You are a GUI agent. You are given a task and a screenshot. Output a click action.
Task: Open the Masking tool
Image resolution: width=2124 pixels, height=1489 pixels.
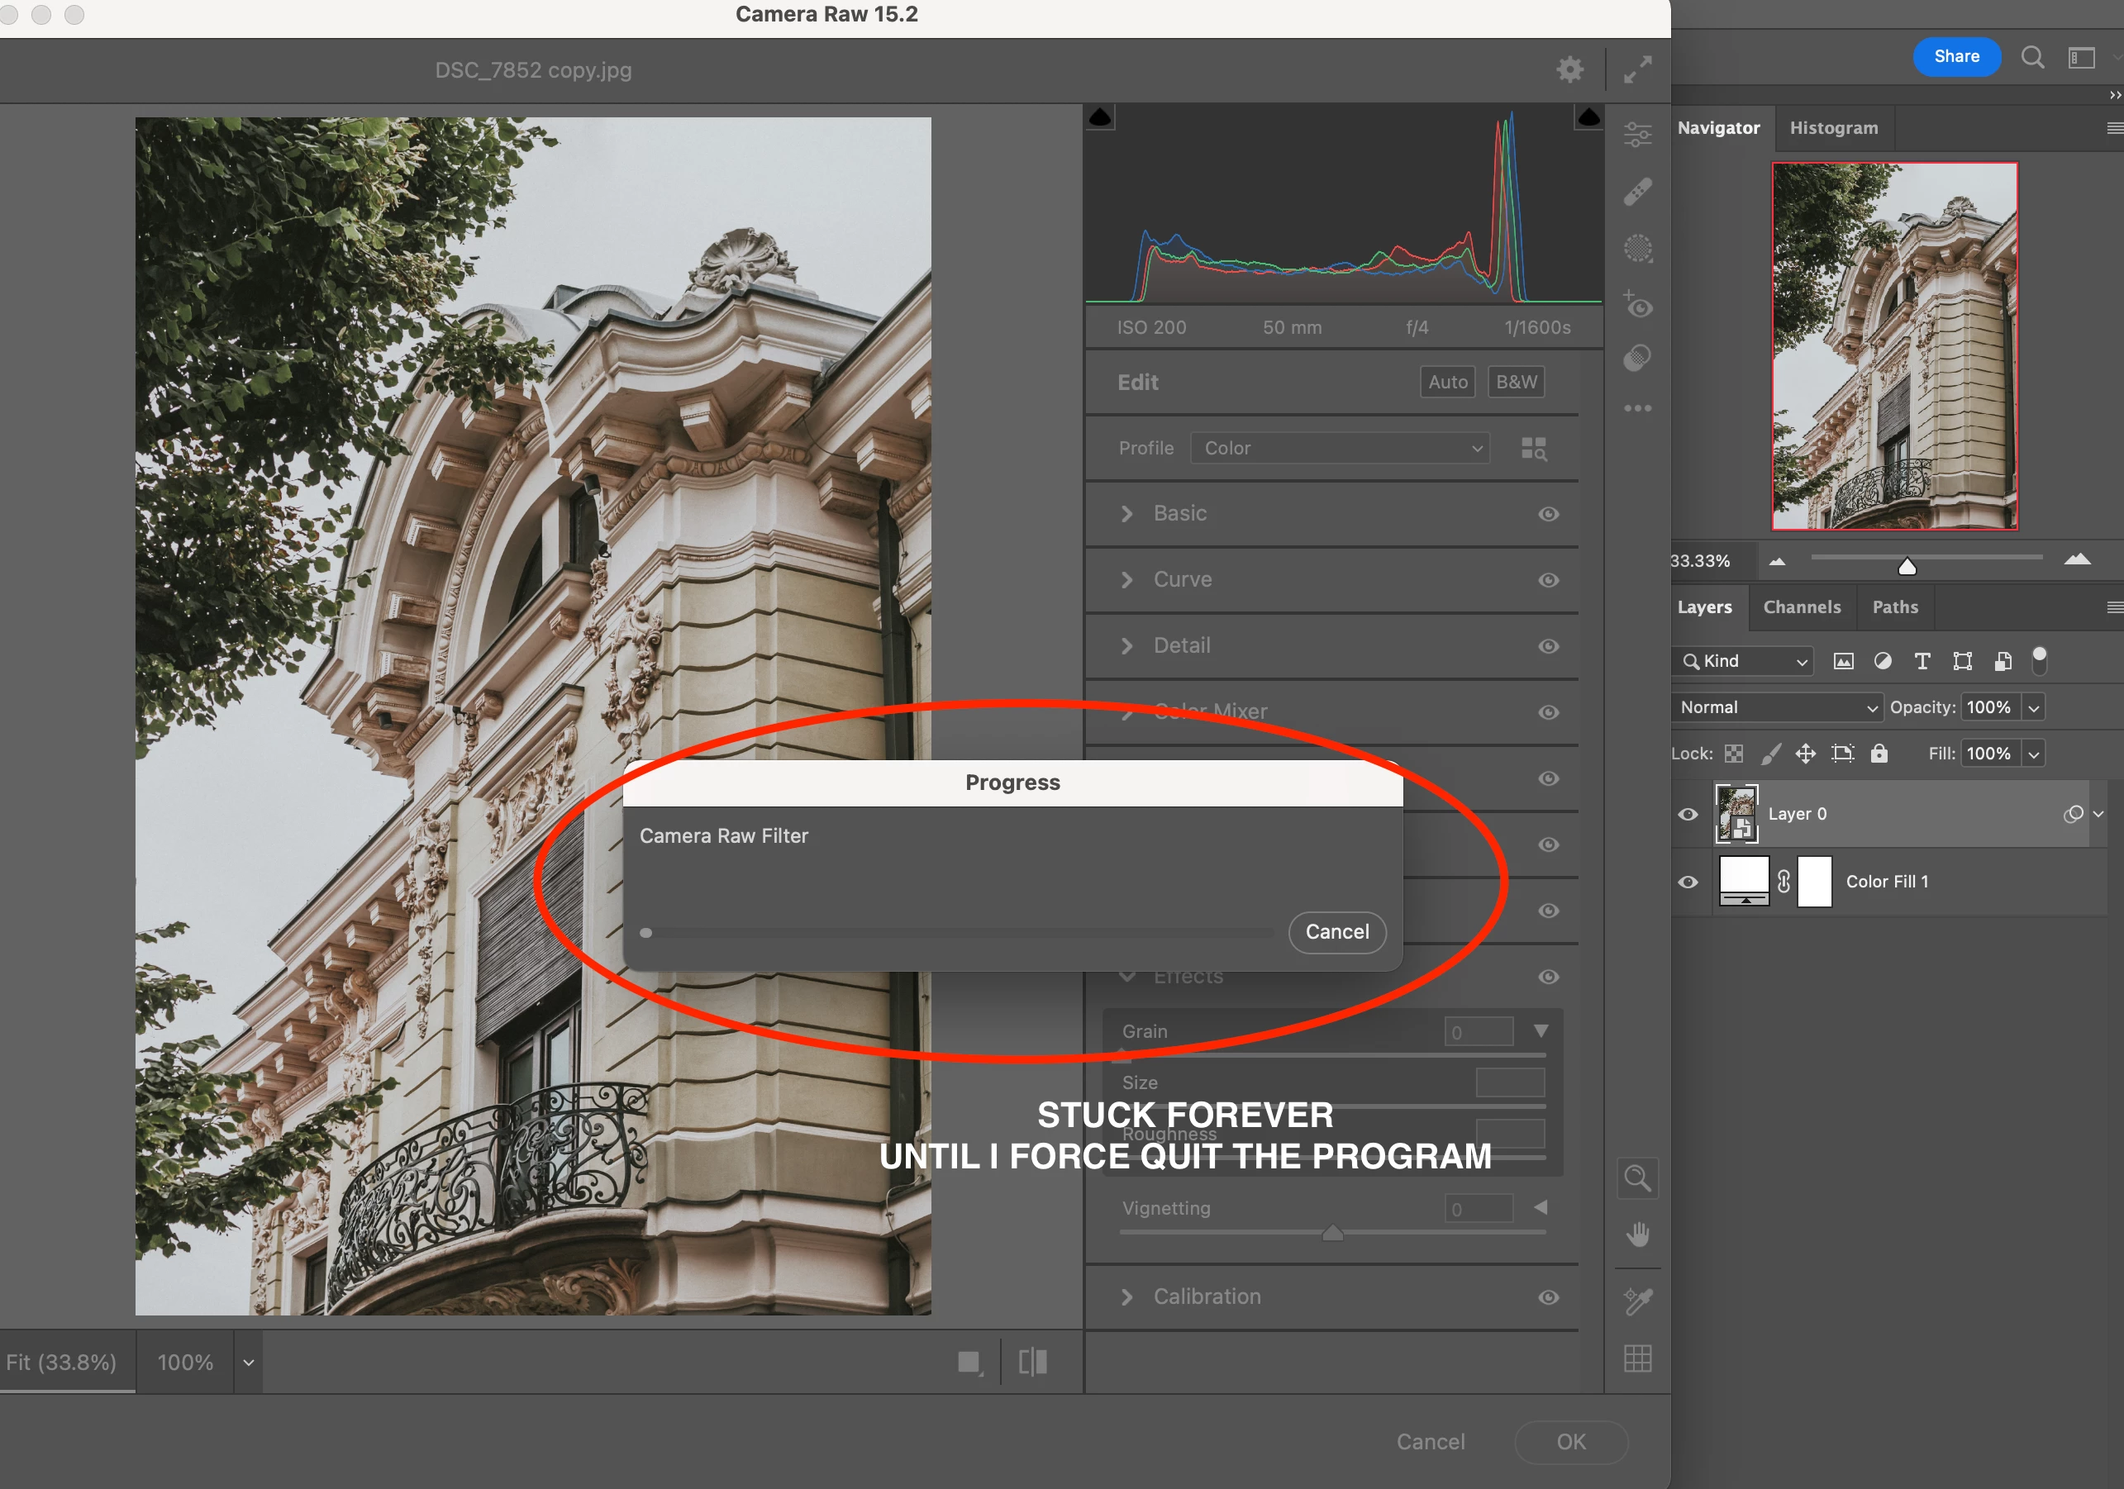point(1637,248)
